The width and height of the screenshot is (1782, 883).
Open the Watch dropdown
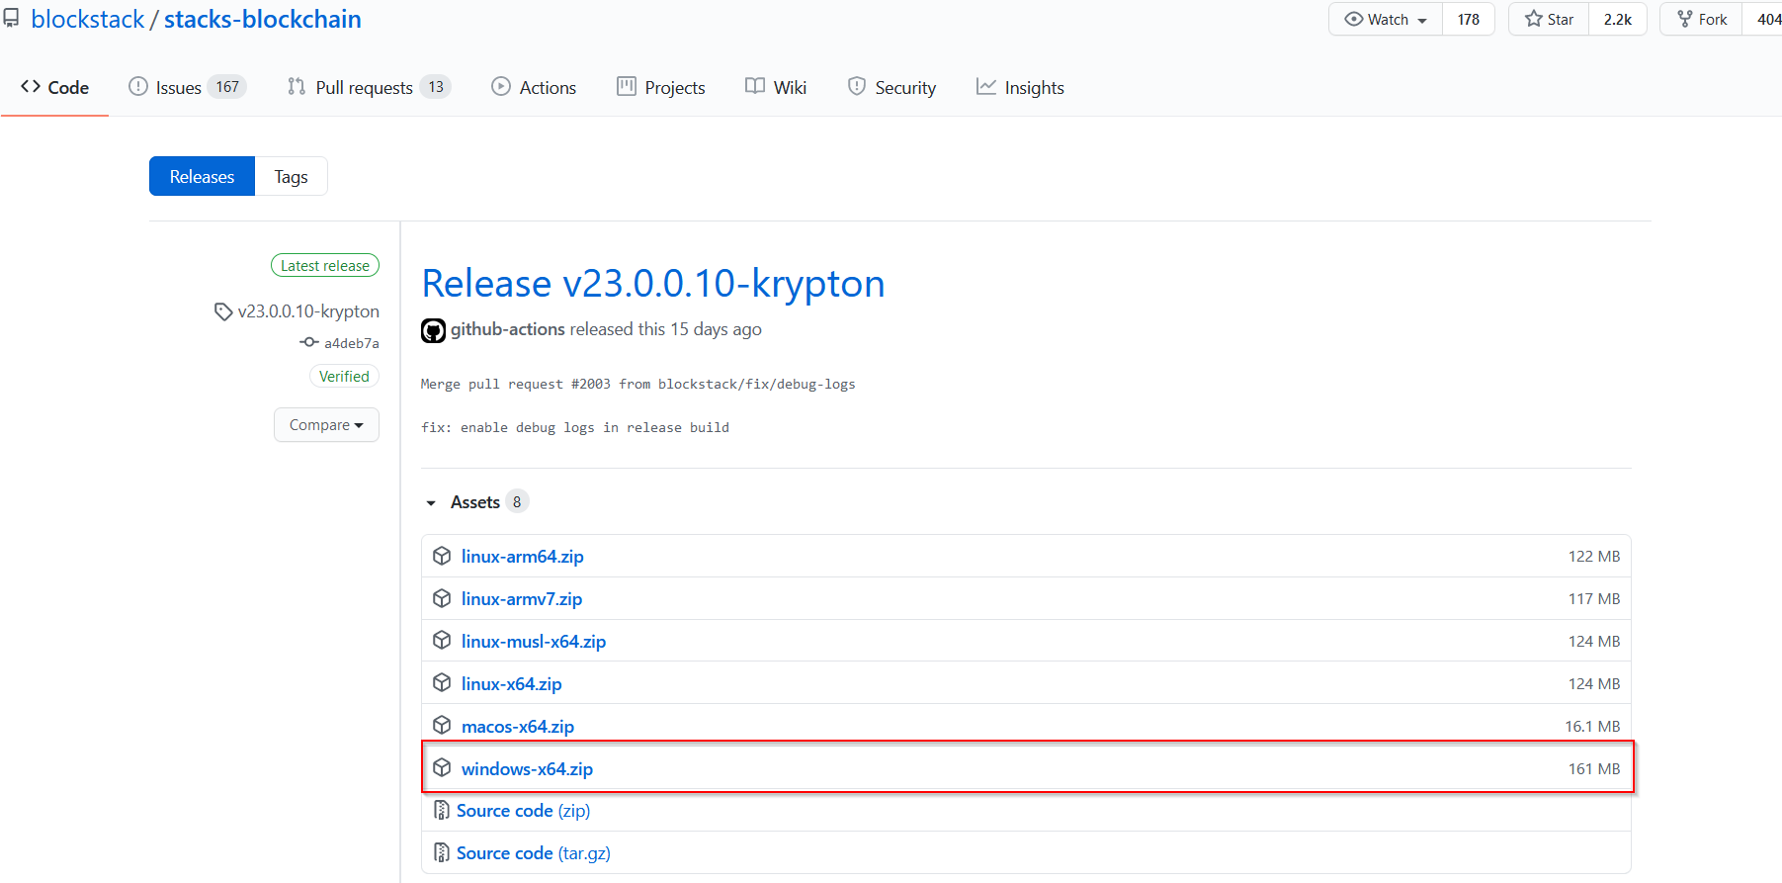[1386, 19]
